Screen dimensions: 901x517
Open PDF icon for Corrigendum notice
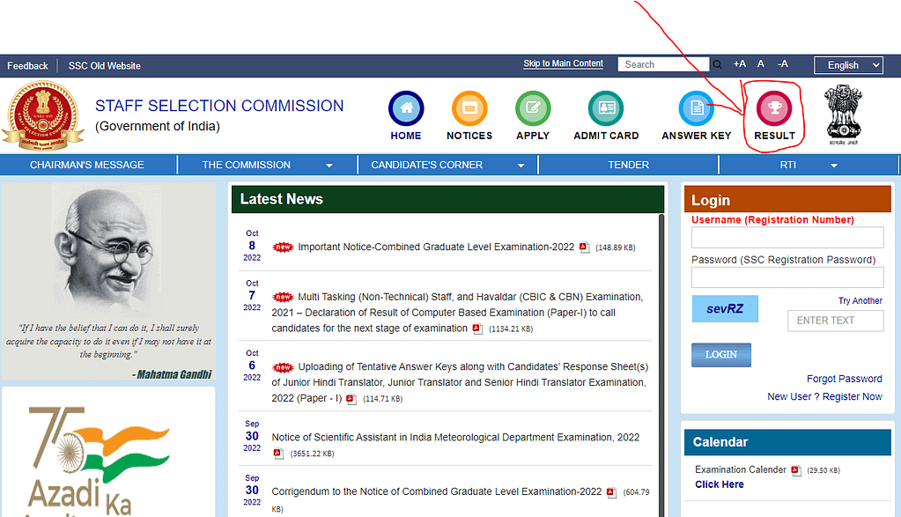pos(611,492)
